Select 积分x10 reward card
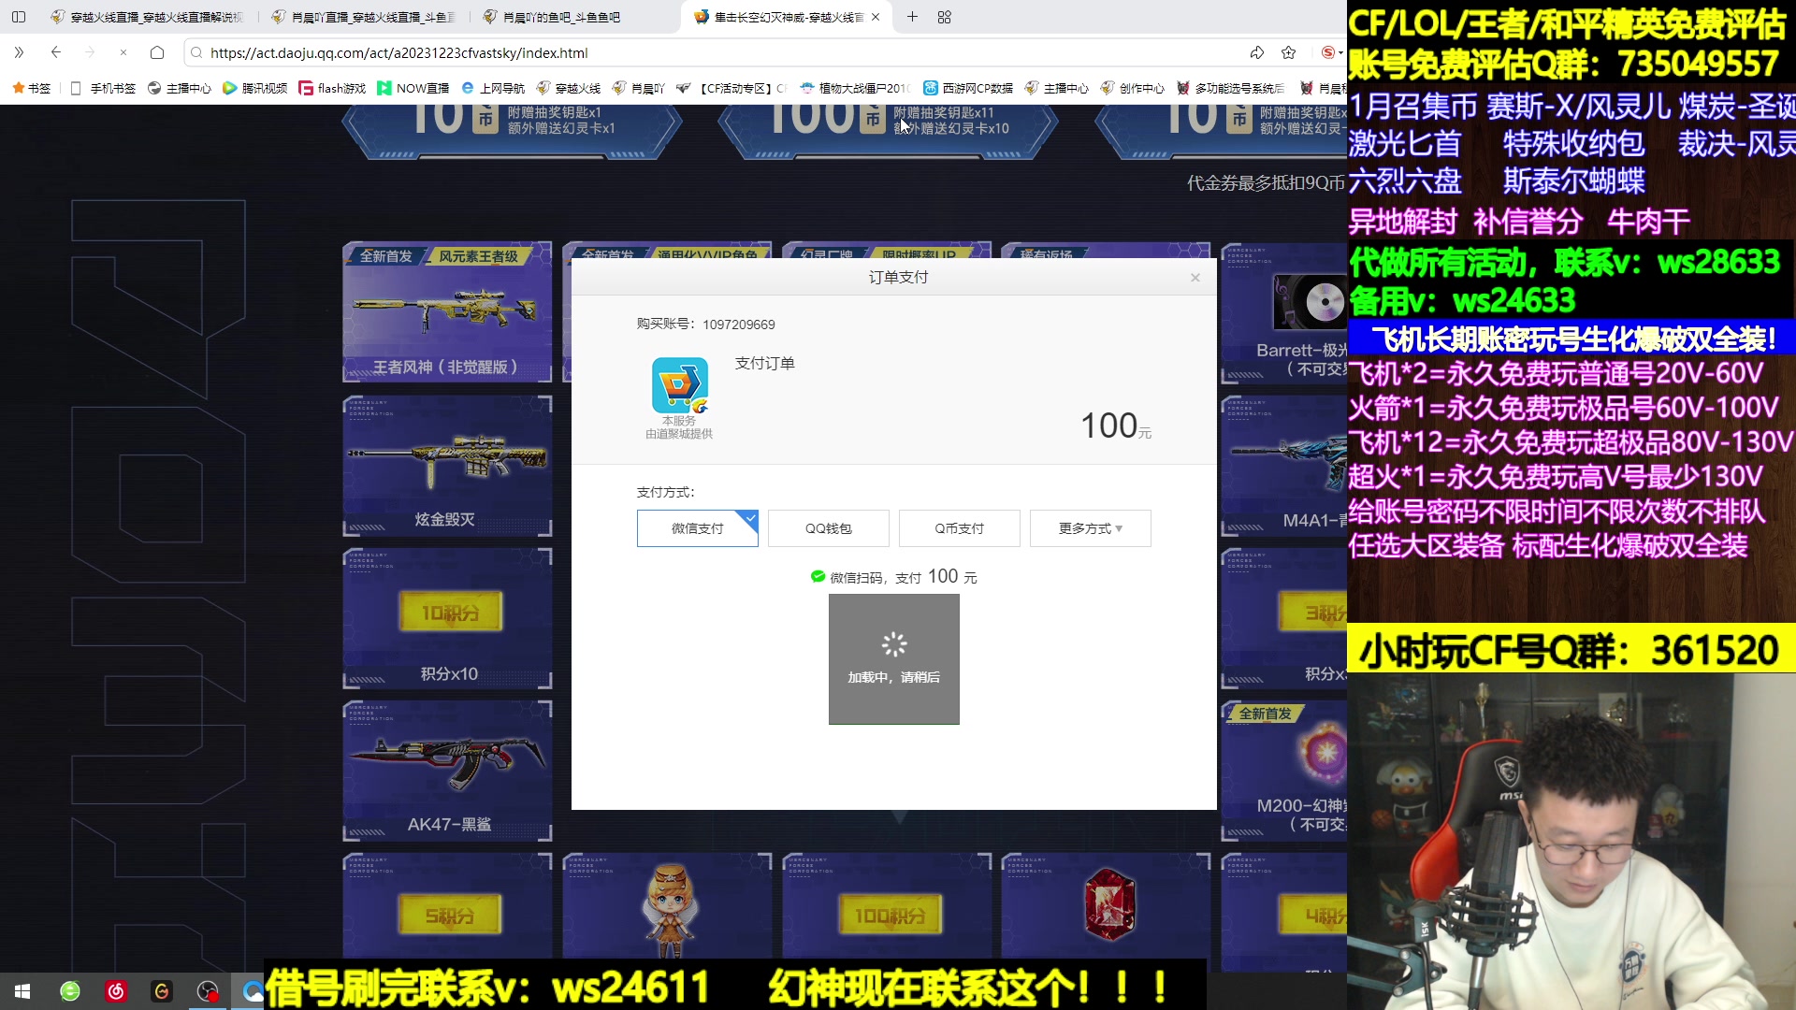 pos(447,618)
